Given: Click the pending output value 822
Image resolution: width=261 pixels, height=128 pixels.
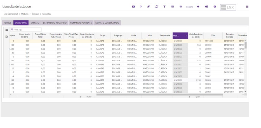Looking at the screenshot, I should click(x=199, y=60).
